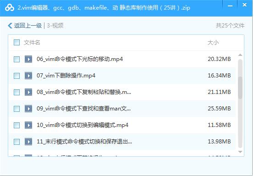Check the box for 07_vim下删除操作.mp4

17,76
